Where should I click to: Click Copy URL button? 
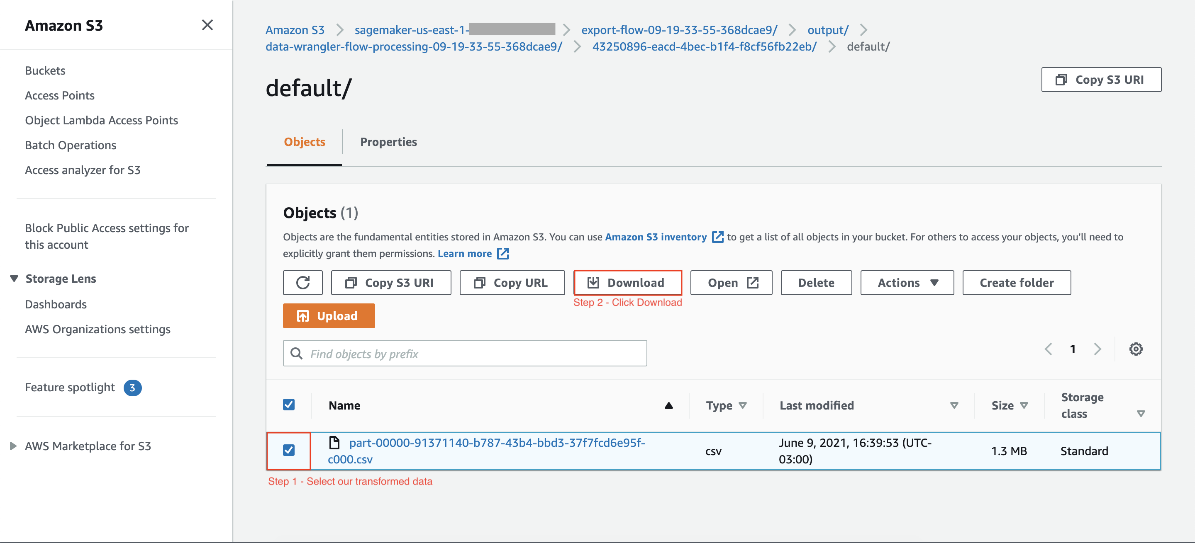[512, 283]
